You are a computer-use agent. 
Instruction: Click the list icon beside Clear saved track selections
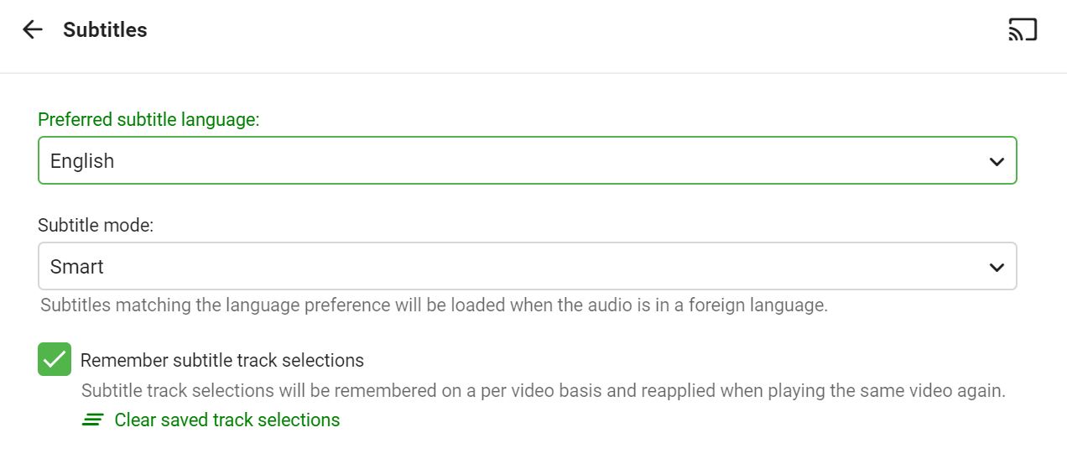(x=93, y=420)
